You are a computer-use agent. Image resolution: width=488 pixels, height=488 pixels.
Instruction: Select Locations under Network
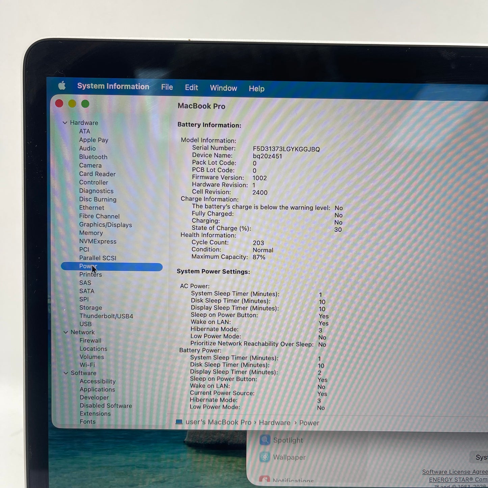pyautogui.click(x=93, y=349)
